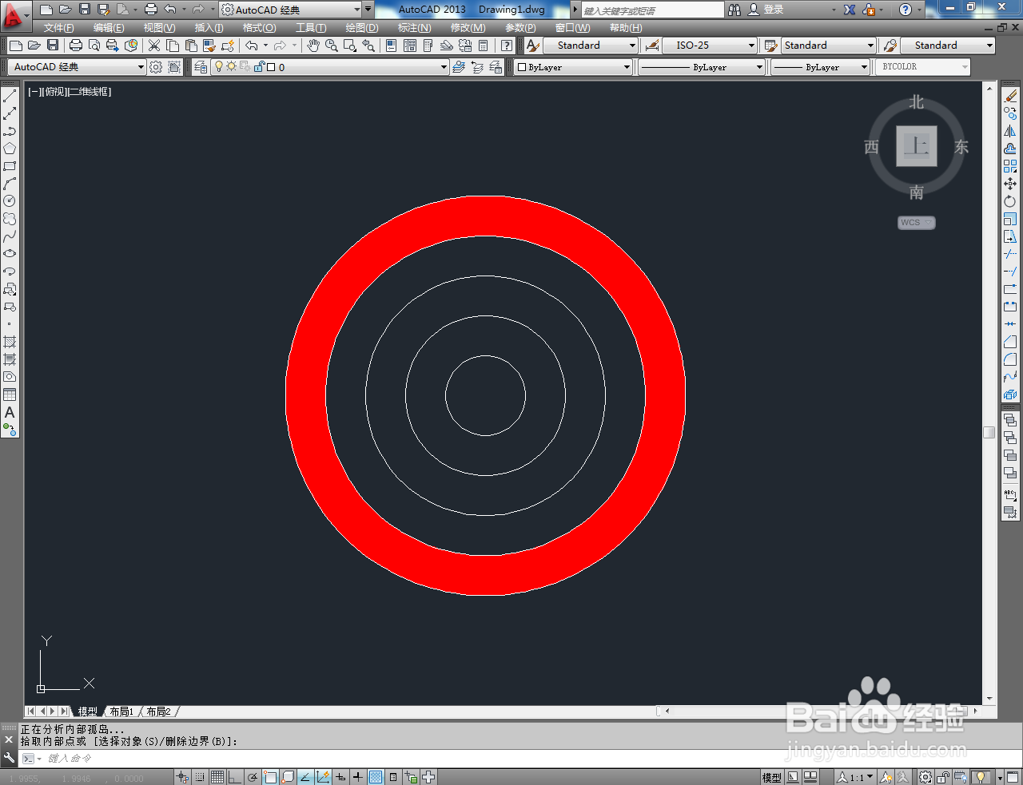Select the Circle drawing tool

[x=10, y=201]
